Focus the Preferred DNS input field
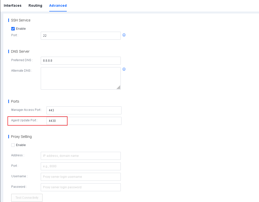The image size is (259, 202). [x=80, y=61]
